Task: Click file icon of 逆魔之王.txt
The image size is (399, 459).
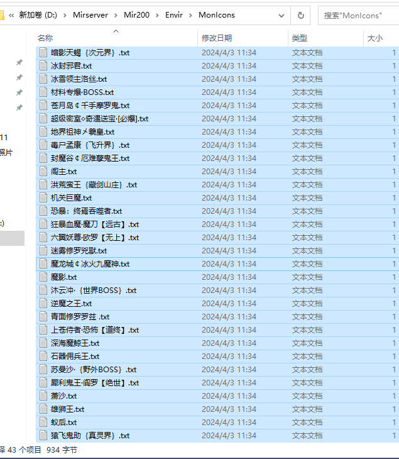Action: pos(43,304)
